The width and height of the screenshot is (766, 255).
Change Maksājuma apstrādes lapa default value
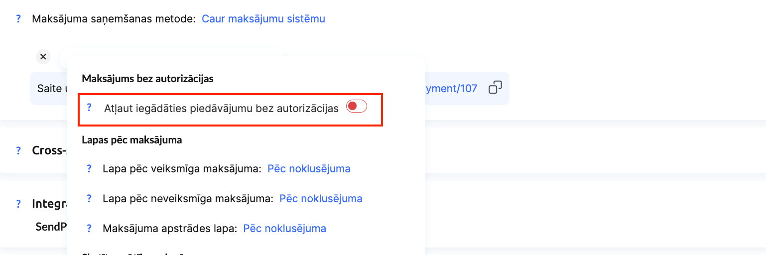tap(284, 228)
